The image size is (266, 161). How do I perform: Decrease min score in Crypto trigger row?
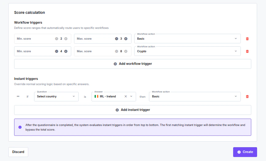point(57,51)
